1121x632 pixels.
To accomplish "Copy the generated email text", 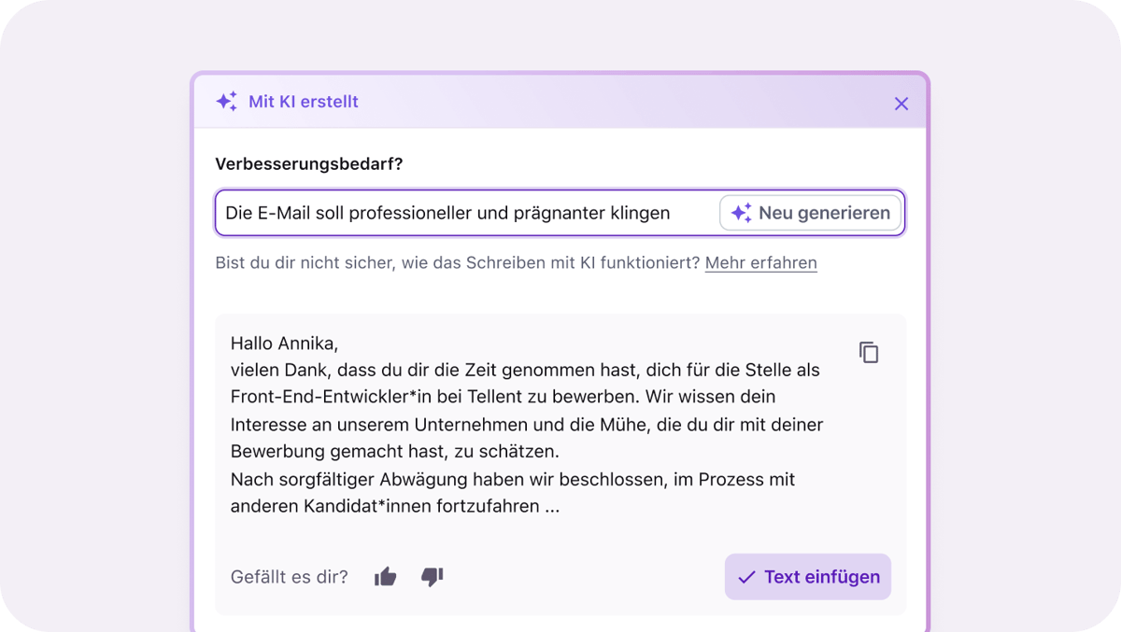I will pyautogui.click(x=869, y=353).
